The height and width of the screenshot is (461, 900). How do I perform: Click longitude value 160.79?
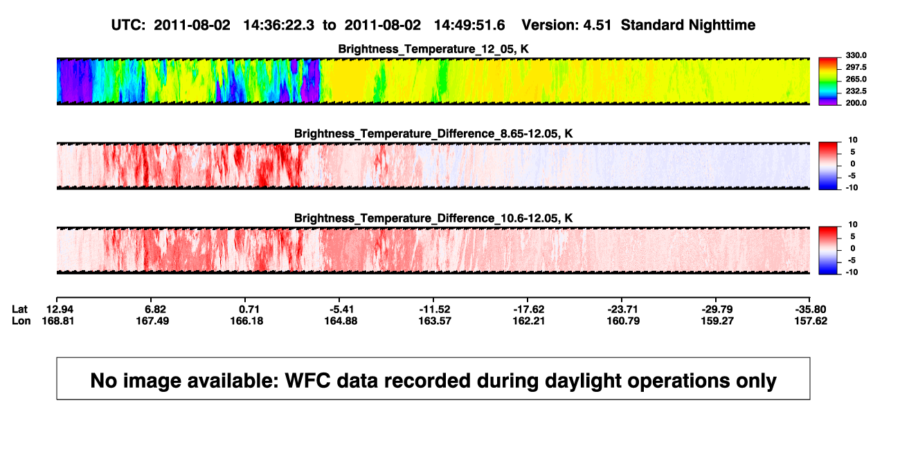pyautogui.click(x=624, y=321)
